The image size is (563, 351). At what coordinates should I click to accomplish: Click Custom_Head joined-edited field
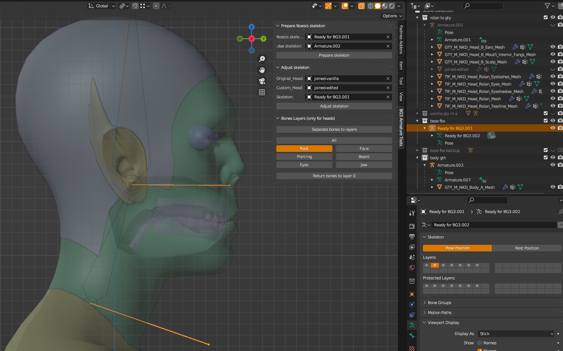(349, 88)
